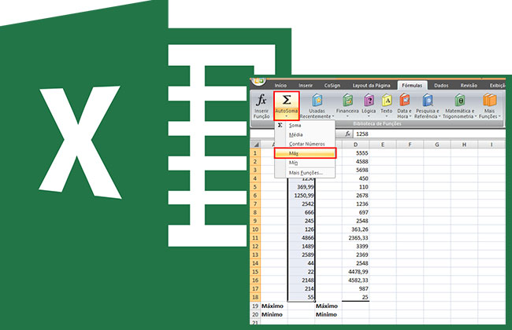Select cell with value 369,99
The height and width of the screenshot is (330, 512).
tap(302, 187)
